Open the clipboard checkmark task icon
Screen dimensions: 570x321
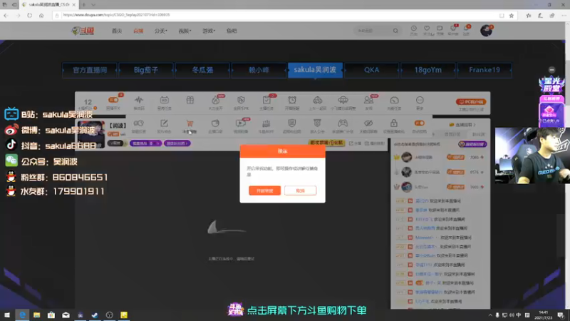click(266, 100)
